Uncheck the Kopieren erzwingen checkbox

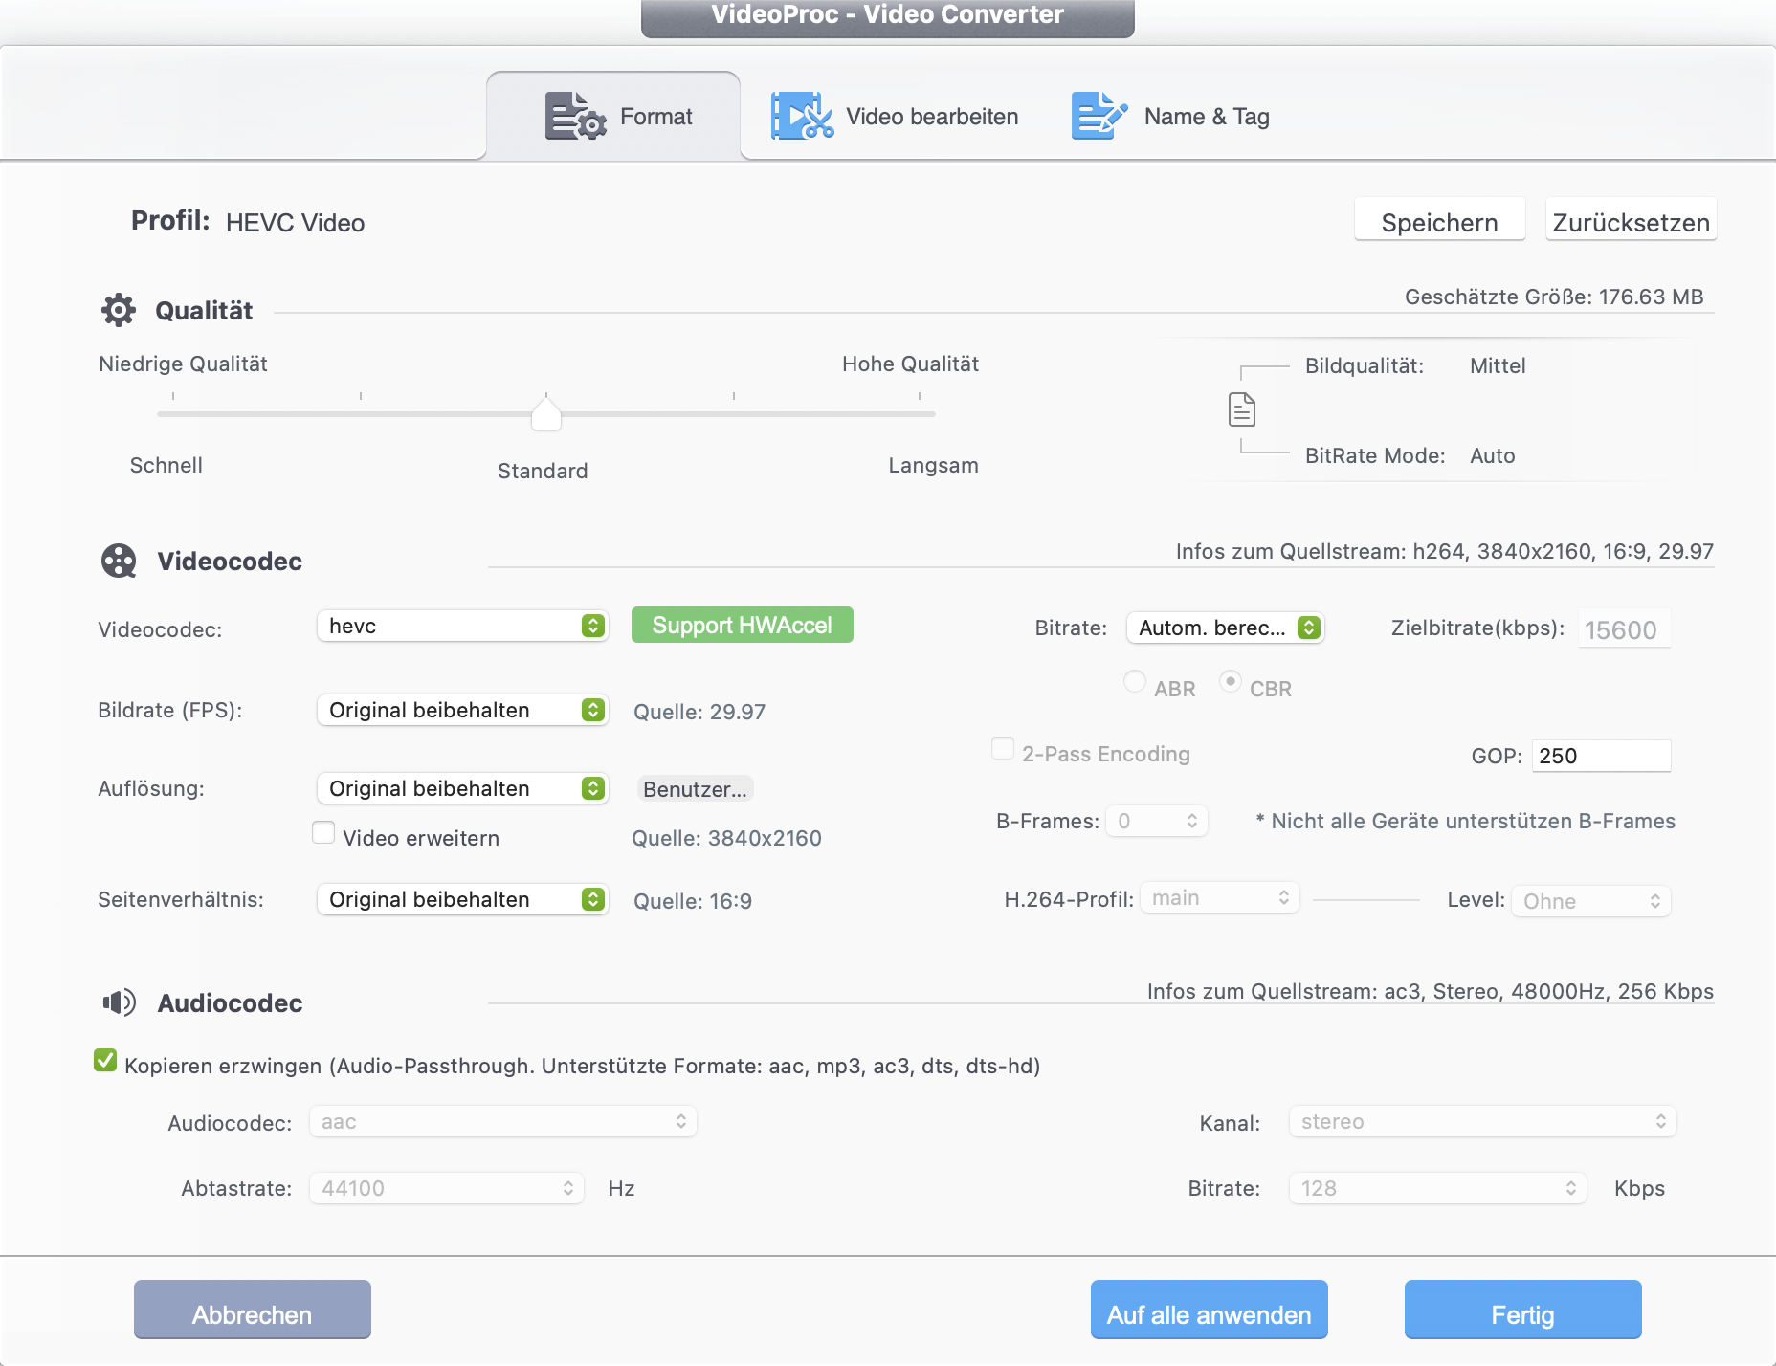tap(105, 1060)
